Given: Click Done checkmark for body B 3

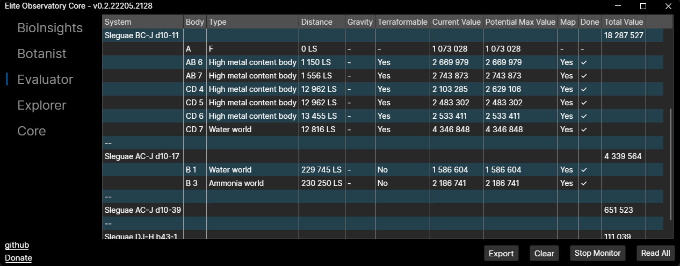Looking at the screenshot, I should (584, 183).
